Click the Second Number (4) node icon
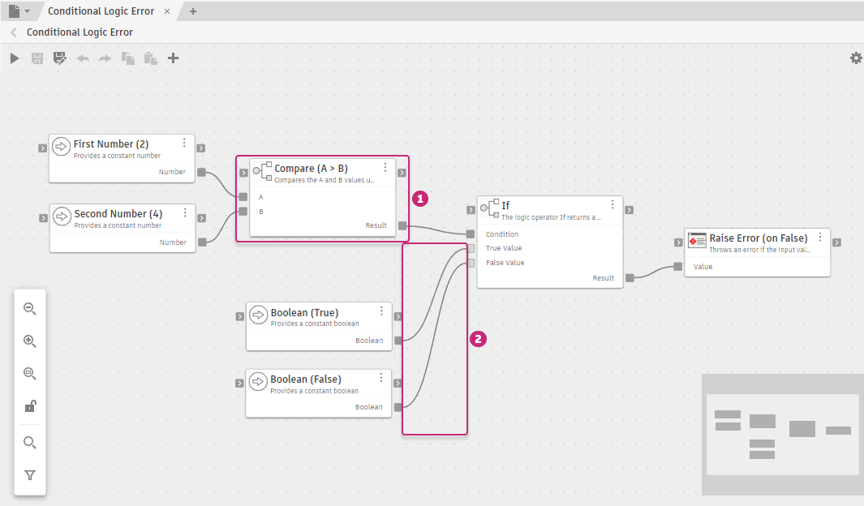This screenshot has height=506, width=864. pos(62,217)
